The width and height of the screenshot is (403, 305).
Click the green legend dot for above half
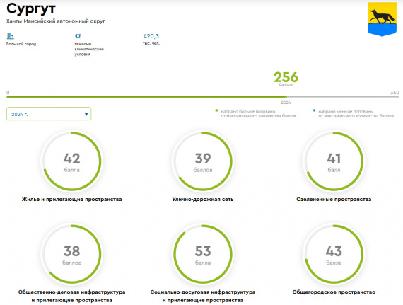coord(216,110)
